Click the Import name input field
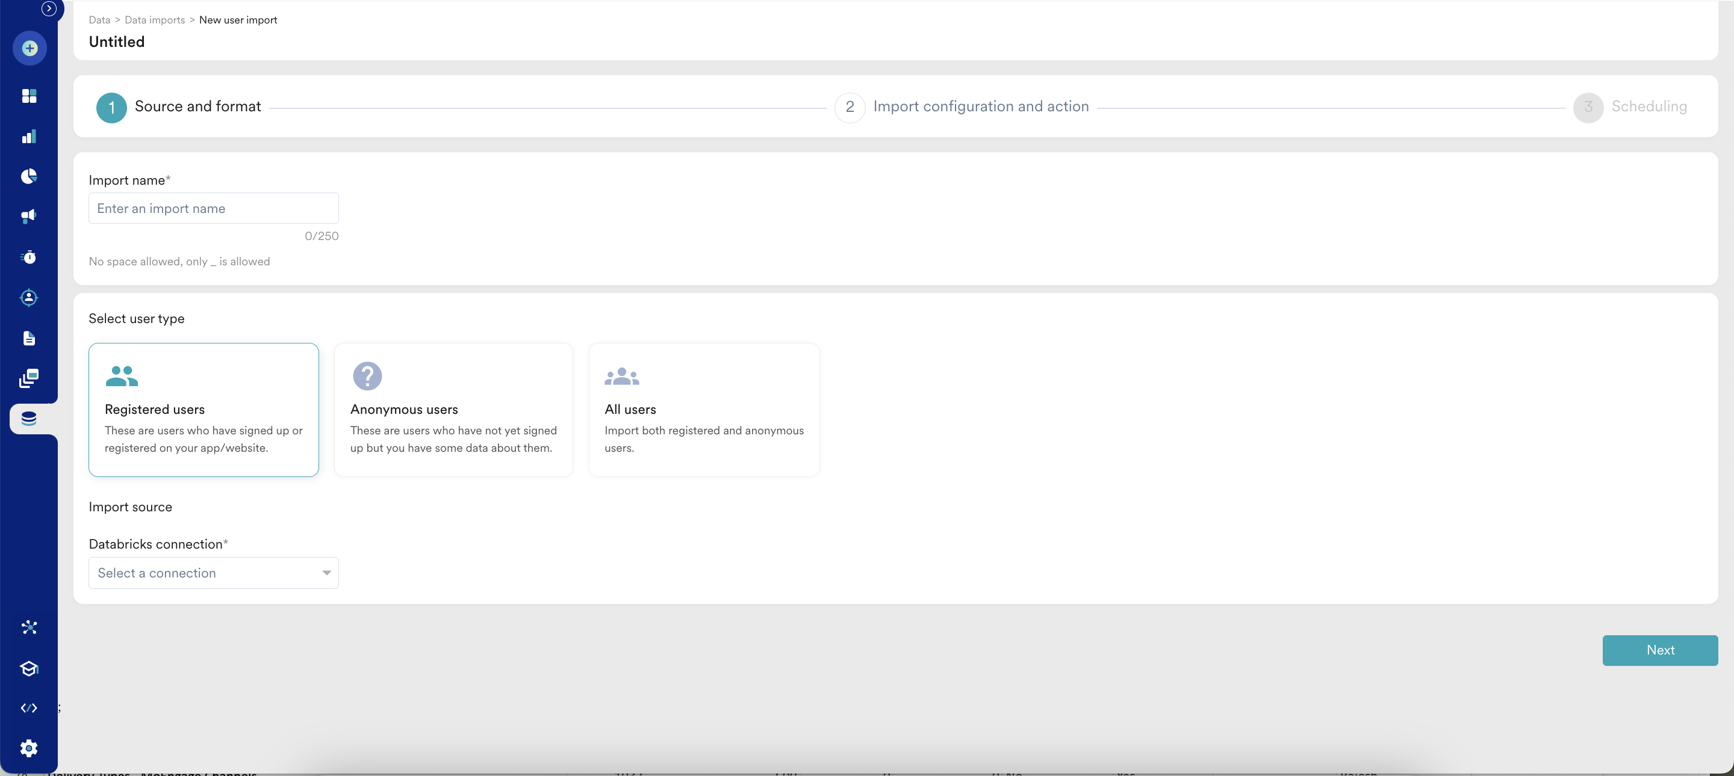Image resolution: width=1734 pixels, height=776 pixels. click(213, 209)
